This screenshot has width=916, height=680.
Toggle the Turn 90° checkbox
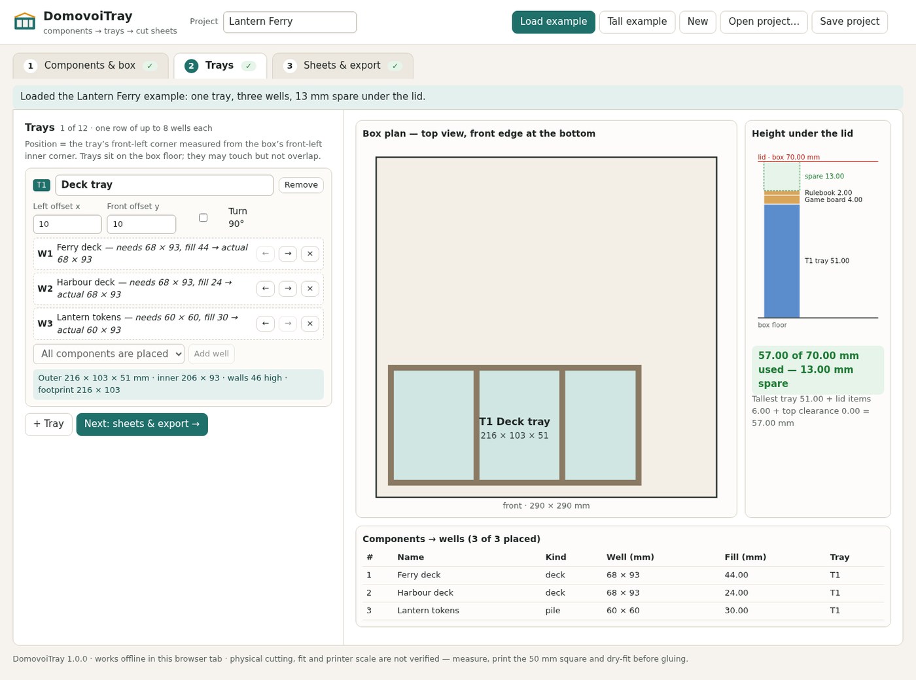[203, 218]
